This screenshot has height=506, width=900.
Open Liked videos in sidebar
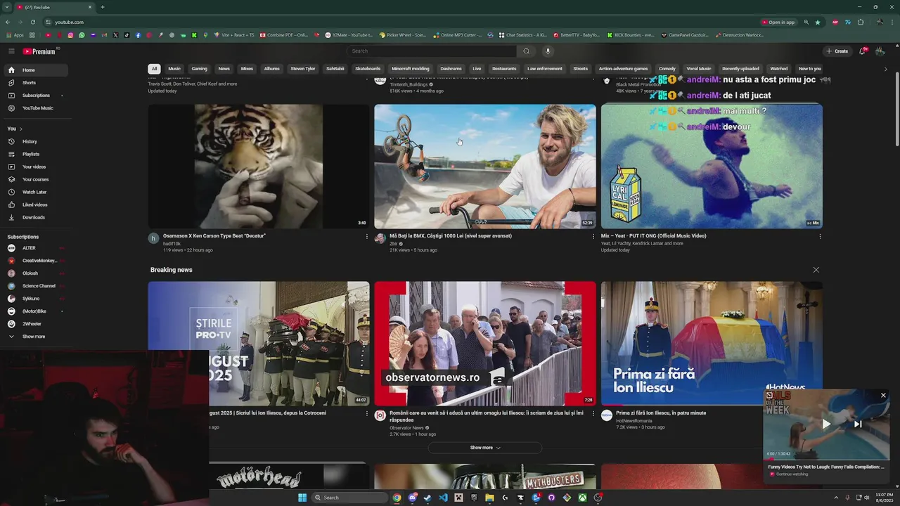[x=34, y=205]
